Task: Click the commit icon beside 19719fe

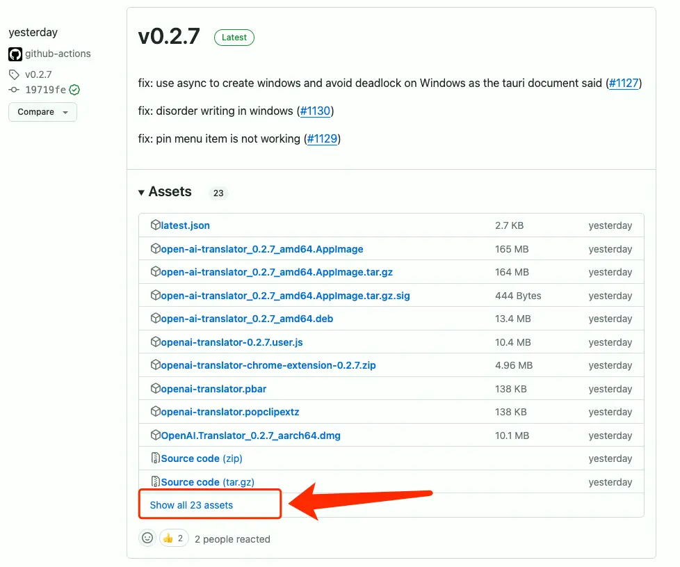Action: point(14,90)
